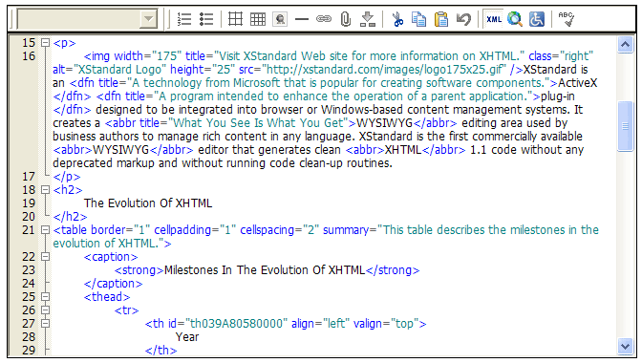
Task: Undo the last action
Action: pos(463,19)
